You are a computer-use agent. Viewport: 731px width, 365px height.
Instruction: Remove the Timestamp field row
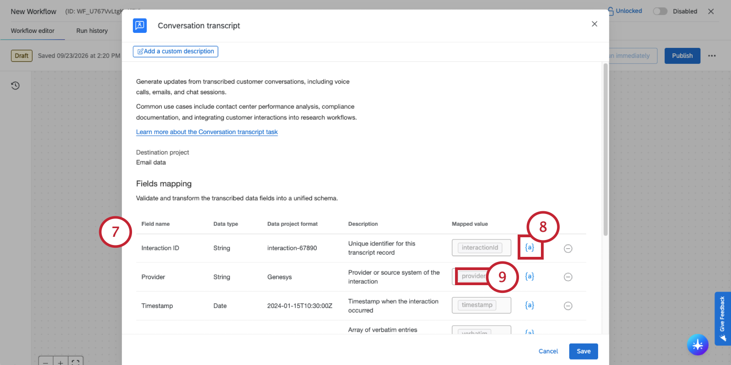point(568,306)
